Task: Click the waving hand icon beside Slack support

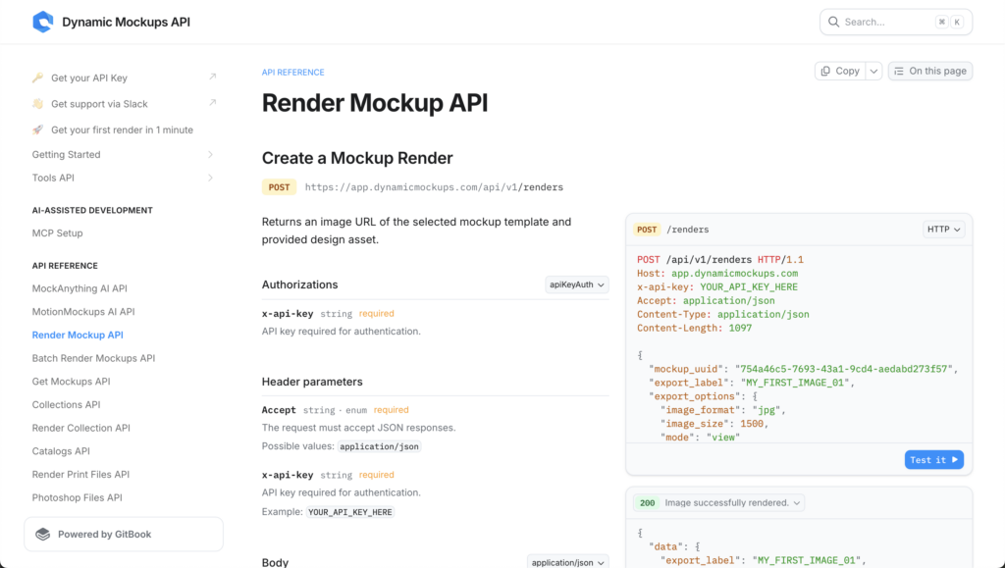Action: click(38, 104)
